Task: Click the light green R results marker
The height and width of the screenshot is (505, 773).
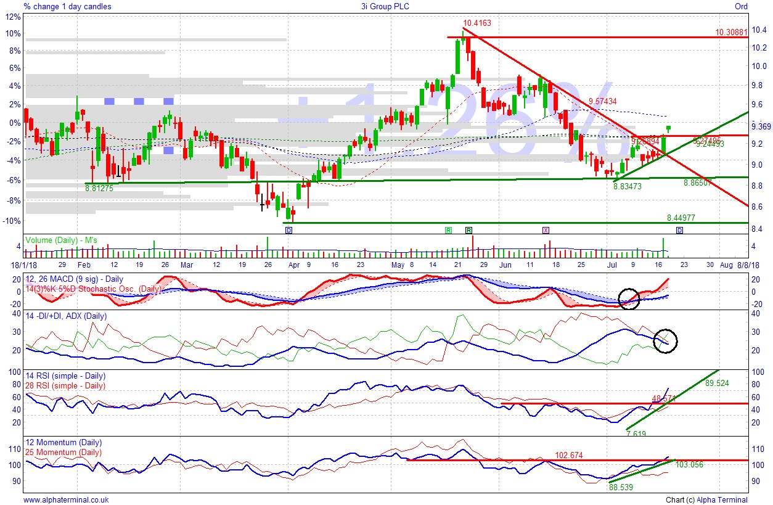Action: tap(448, 230)
